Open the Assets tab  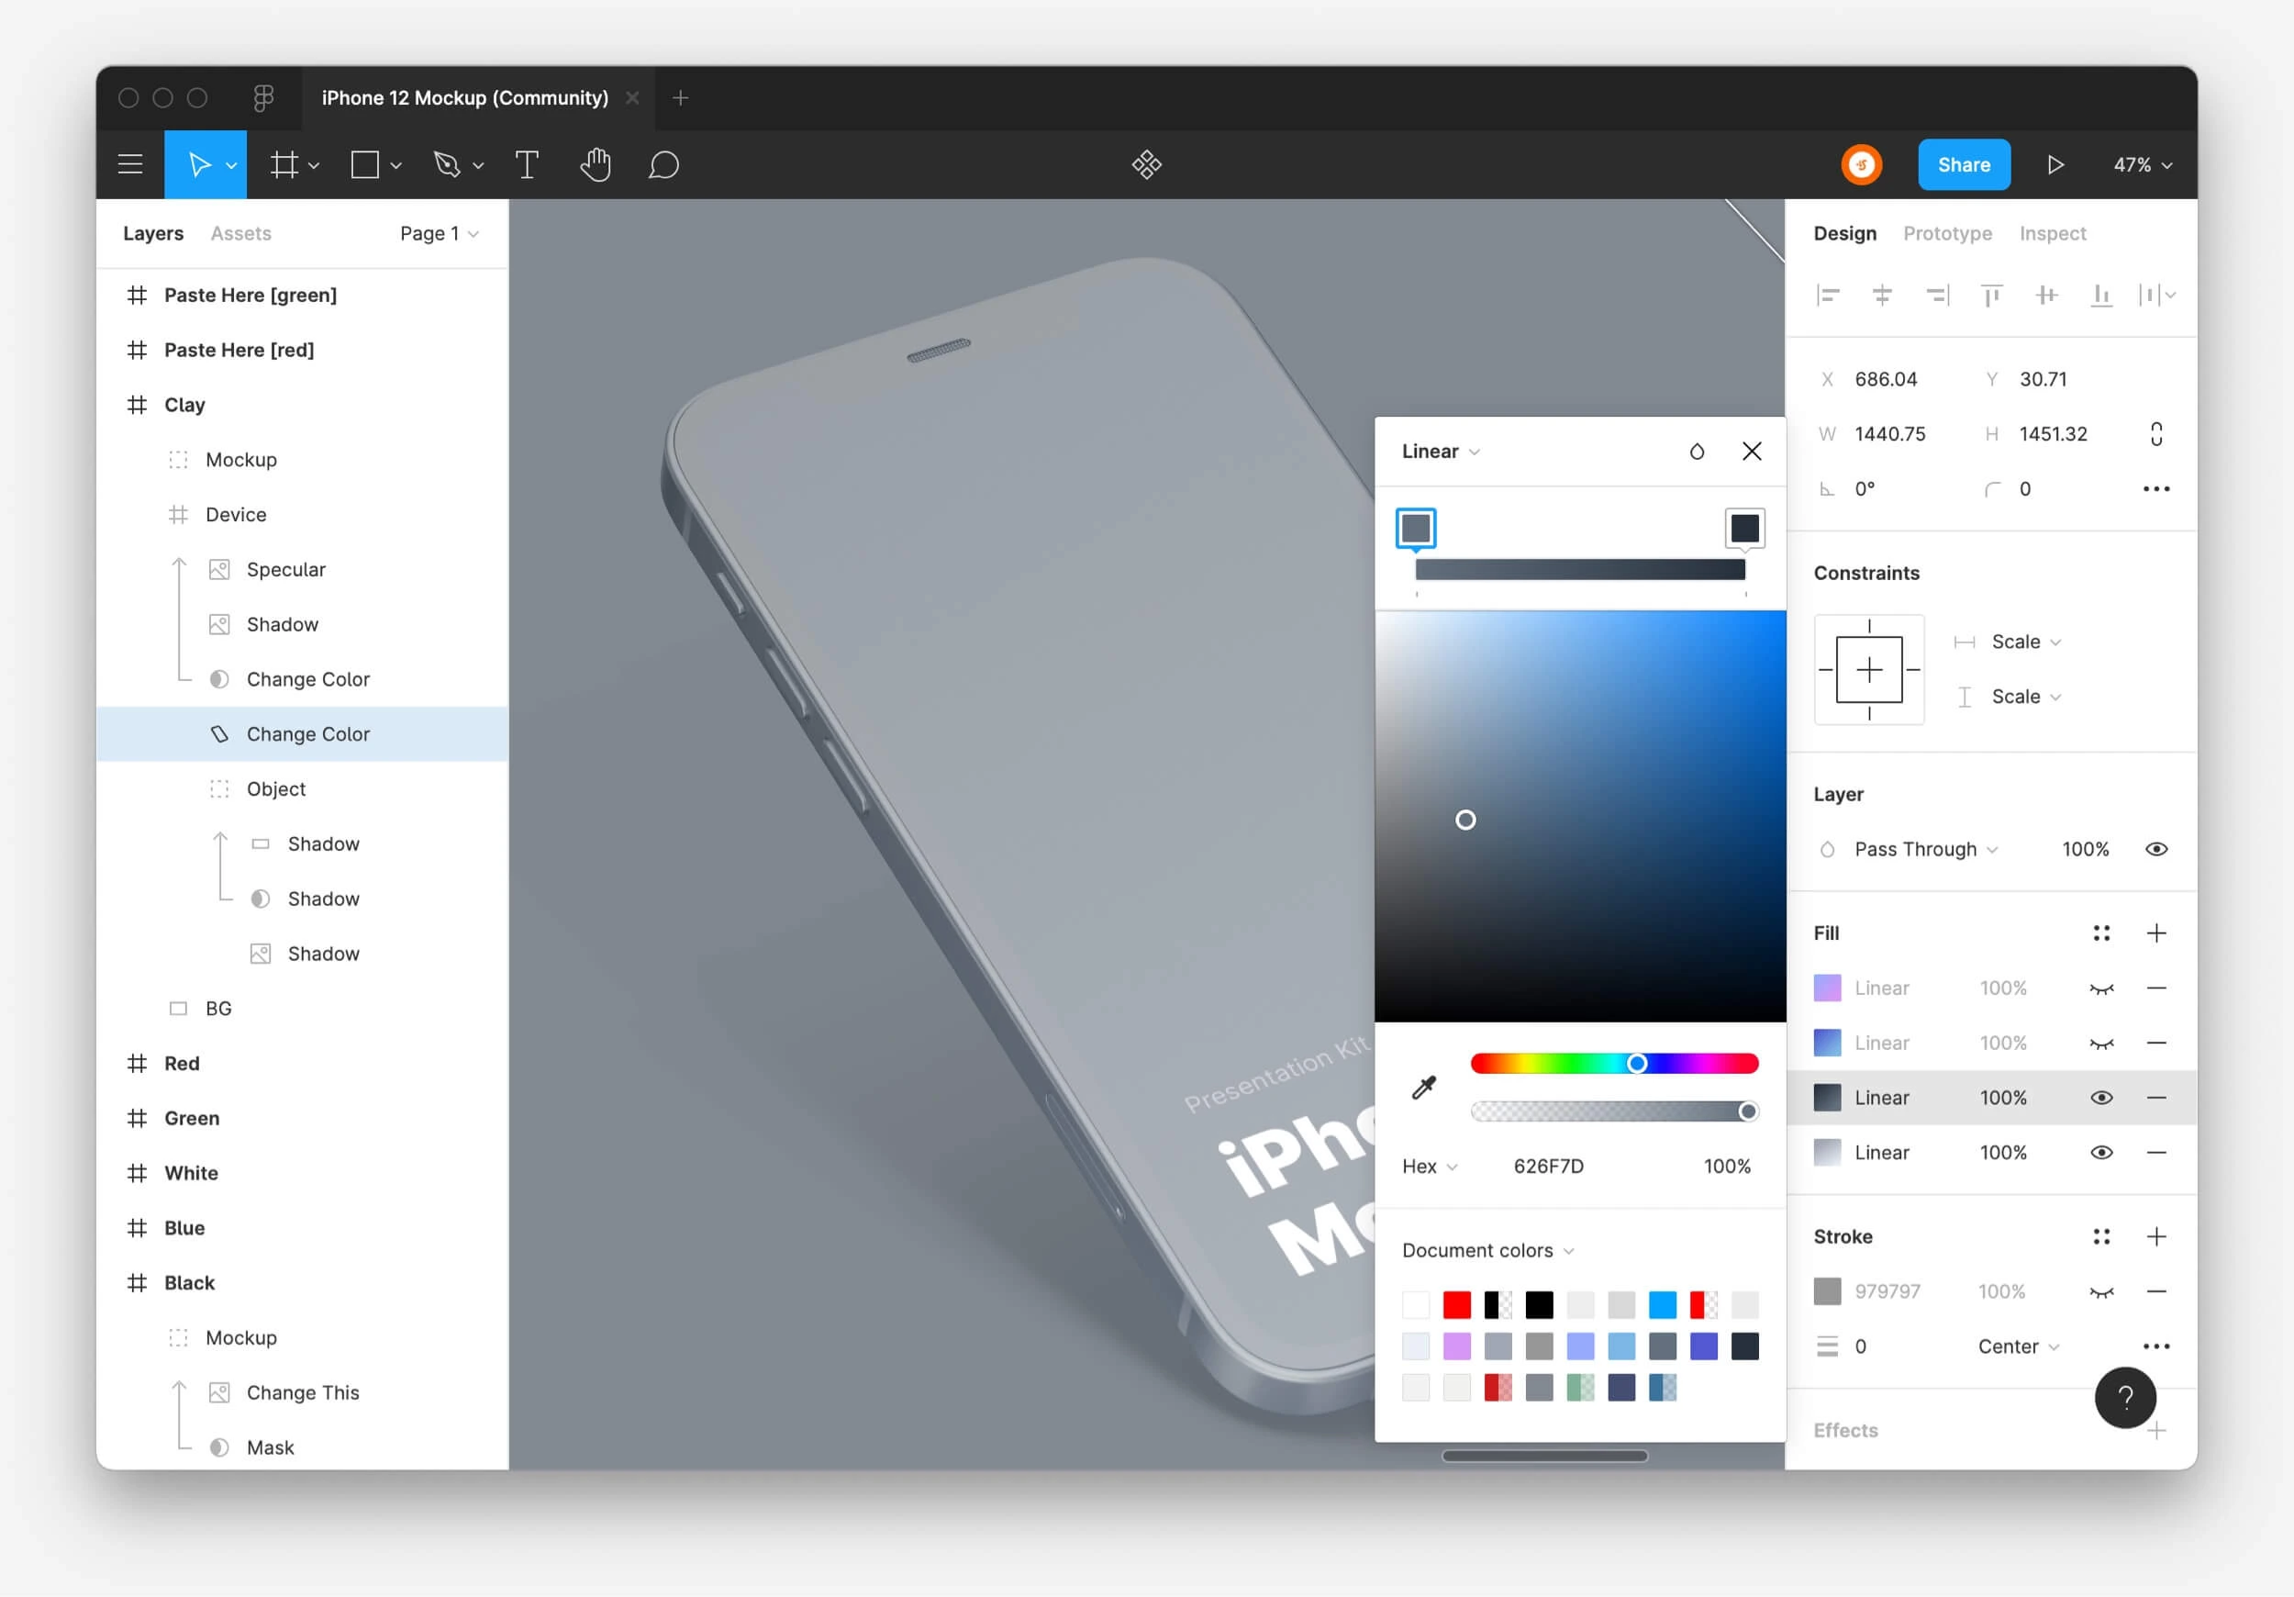(x=240, y=234)
